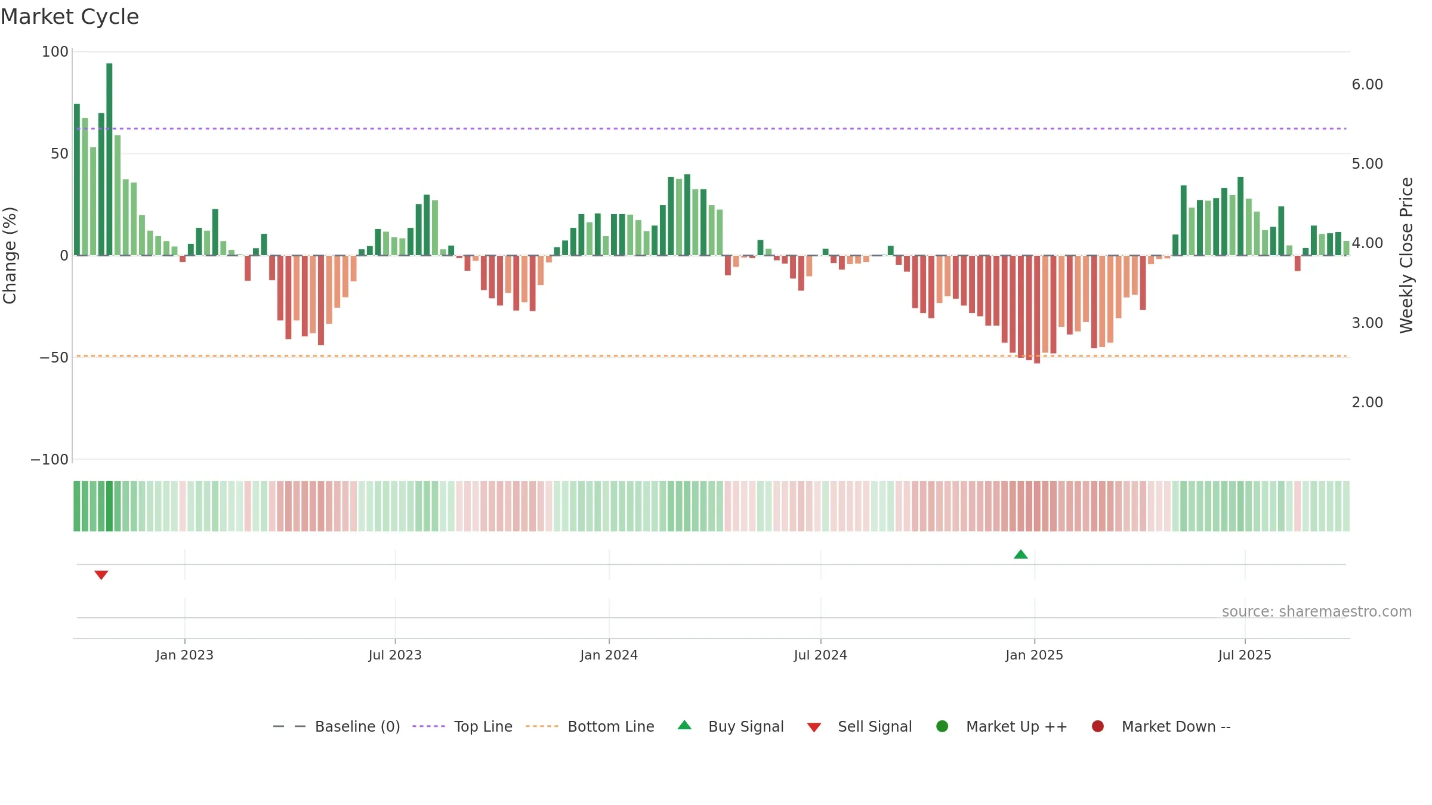Click the dark red Market Down -- circle icon
This screenshot has height=805, width=1432.
click(1098, 726)
